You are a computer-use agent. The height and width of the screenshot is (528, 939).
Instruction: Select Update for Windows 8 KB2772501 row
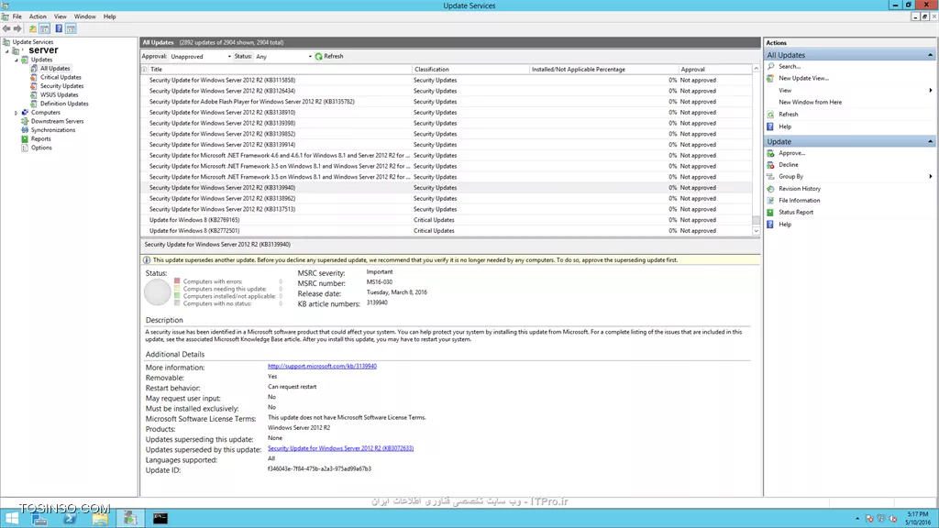447,231
